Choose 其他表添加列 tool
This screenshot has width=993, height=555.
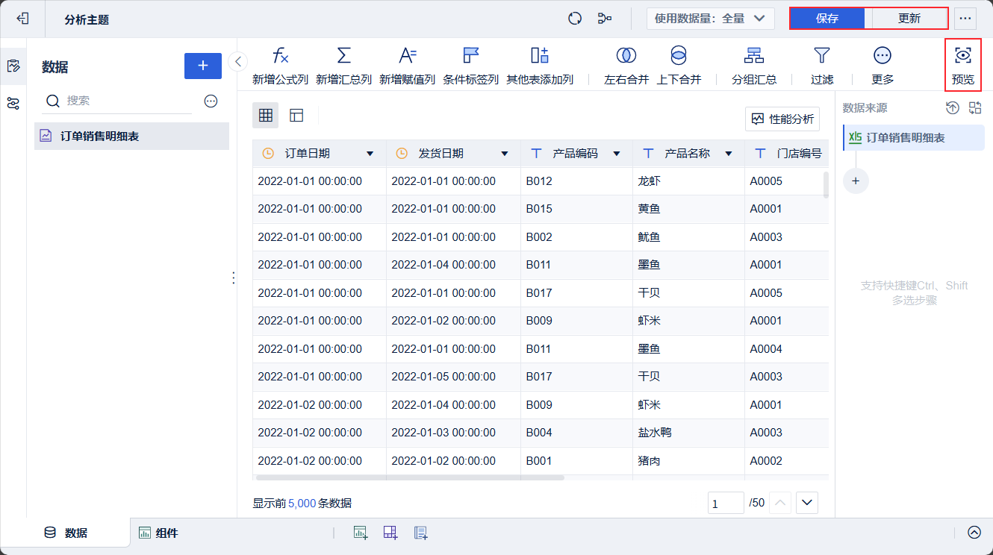pos(540,66)
